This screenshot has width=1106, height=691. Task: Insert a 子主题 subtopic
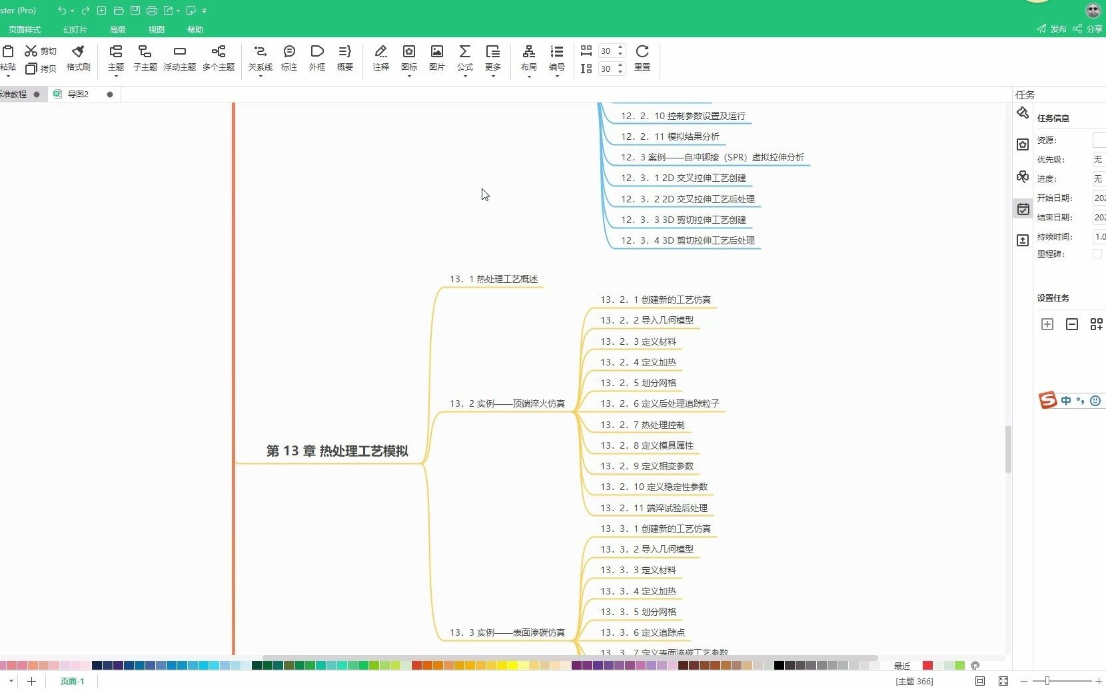coord(145,59)
